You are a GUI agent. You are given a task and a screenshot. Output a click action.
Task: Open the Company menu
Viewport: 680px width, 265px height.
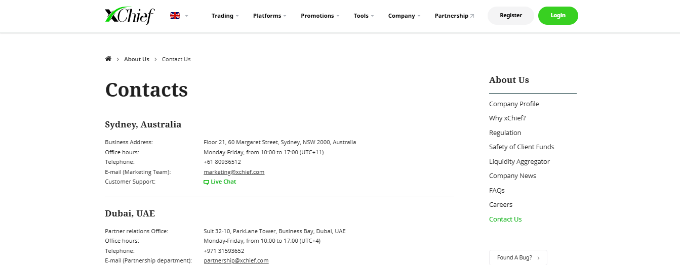[x=404, y=16]
